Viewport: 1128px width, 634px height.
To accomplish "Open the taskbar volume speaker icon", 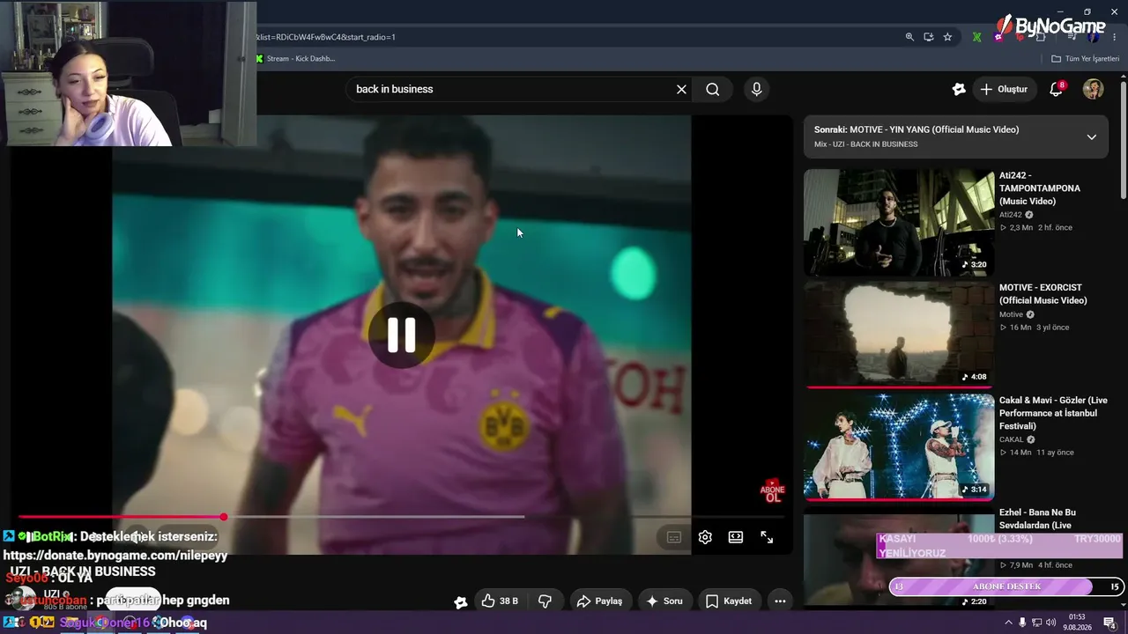I will click(1050, 623).
